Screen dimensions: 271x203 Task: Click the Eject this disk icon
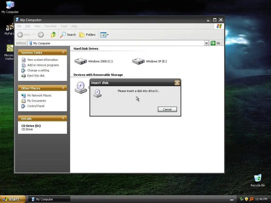coord(24,76)
